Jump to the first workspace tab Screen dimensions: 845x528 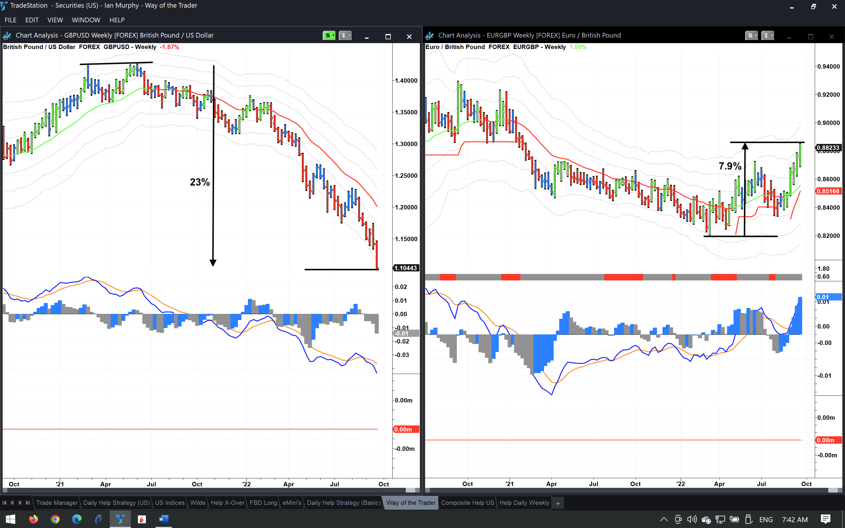[x=4, y=502]
